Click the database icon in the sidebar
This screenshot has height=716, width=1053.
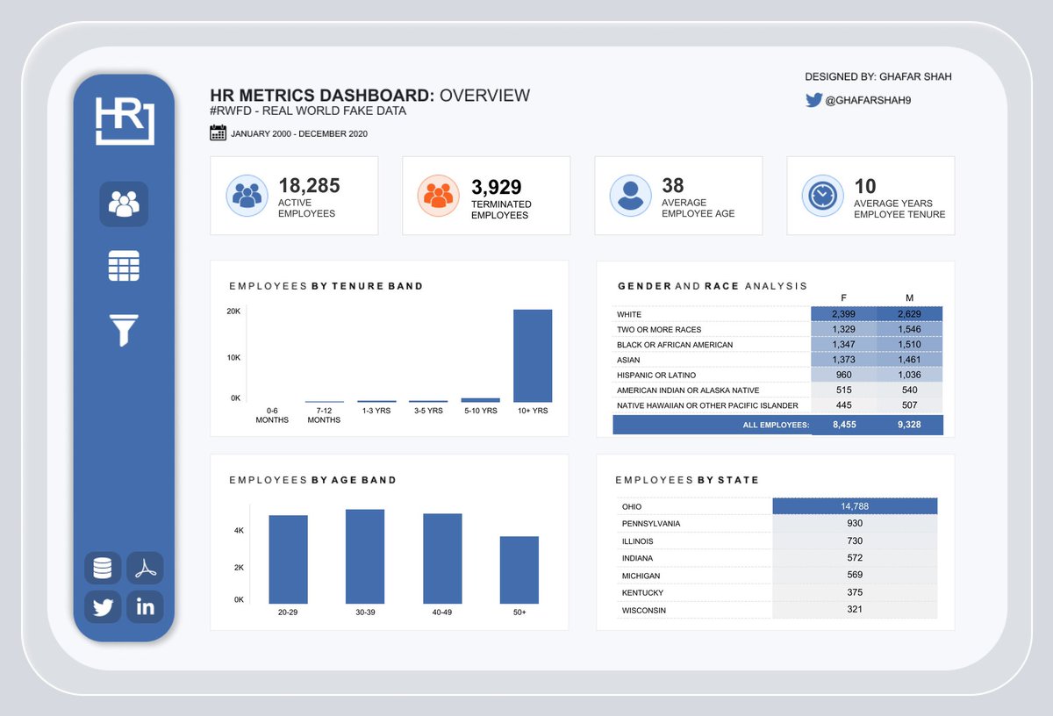click(102, 568)
